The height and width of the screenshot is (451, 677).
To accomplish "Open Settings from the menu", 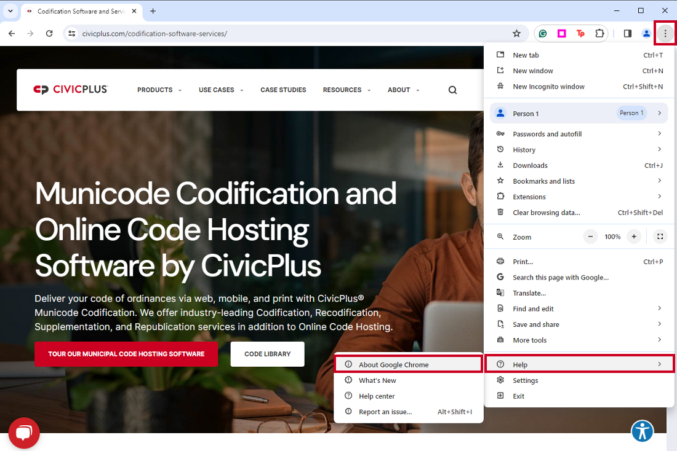I will (579, 380).
